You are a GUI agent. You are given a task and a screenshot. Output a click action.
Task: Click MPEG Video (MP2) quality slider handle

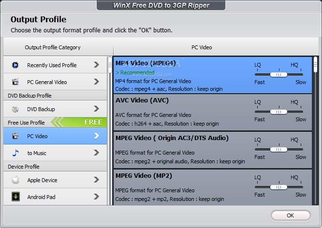point(278,187)
